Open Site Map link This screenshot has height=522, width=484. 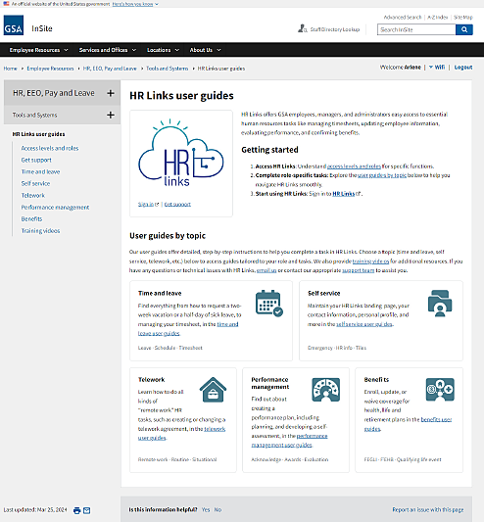463,18
